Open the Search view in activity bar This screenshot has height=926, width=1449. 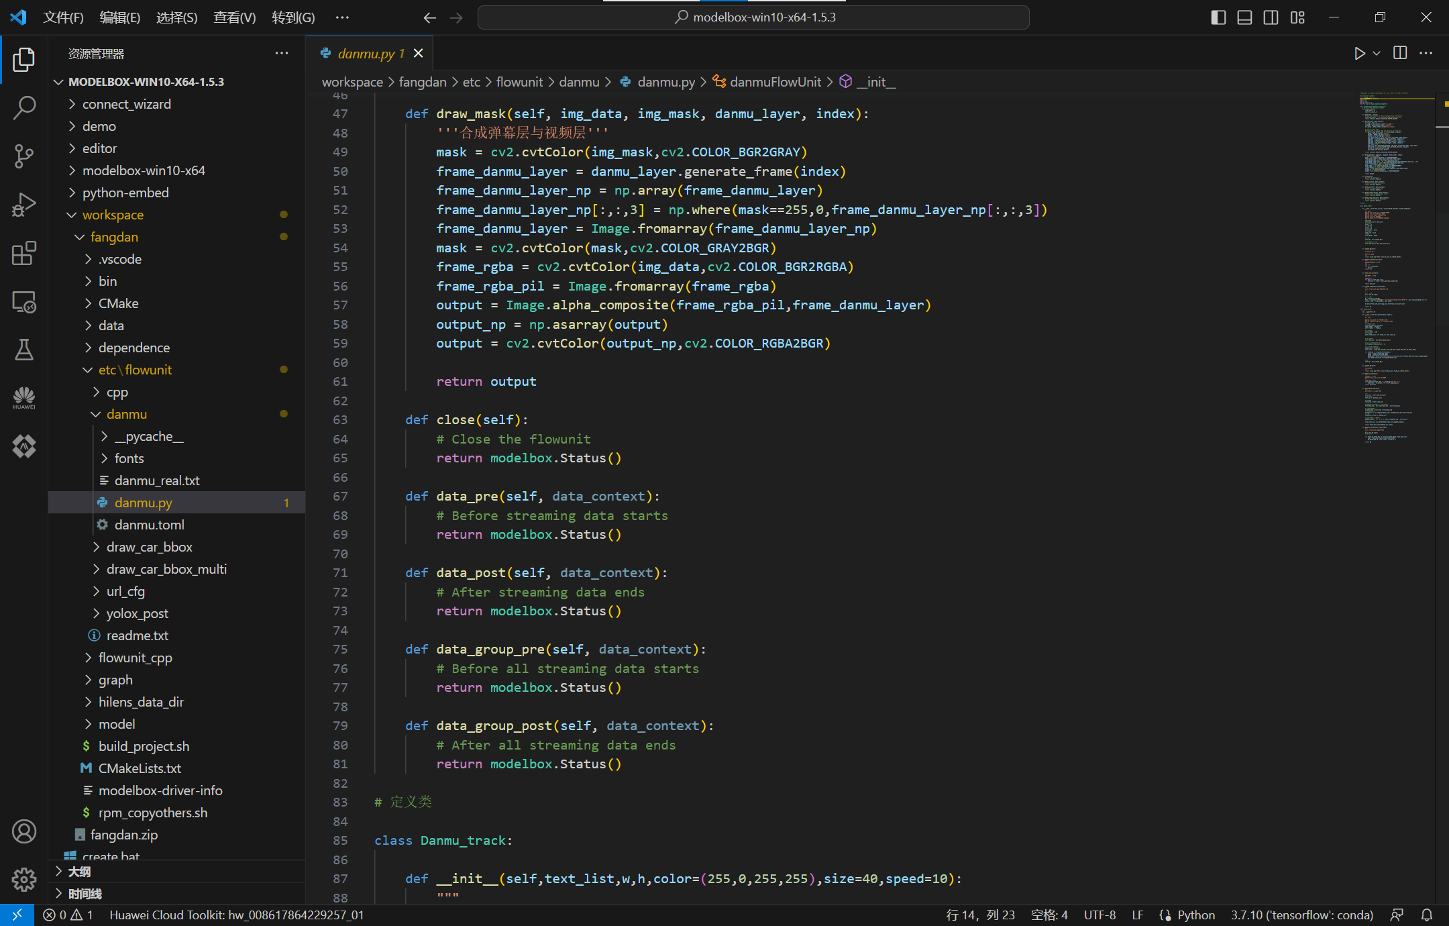click(24, 107)
